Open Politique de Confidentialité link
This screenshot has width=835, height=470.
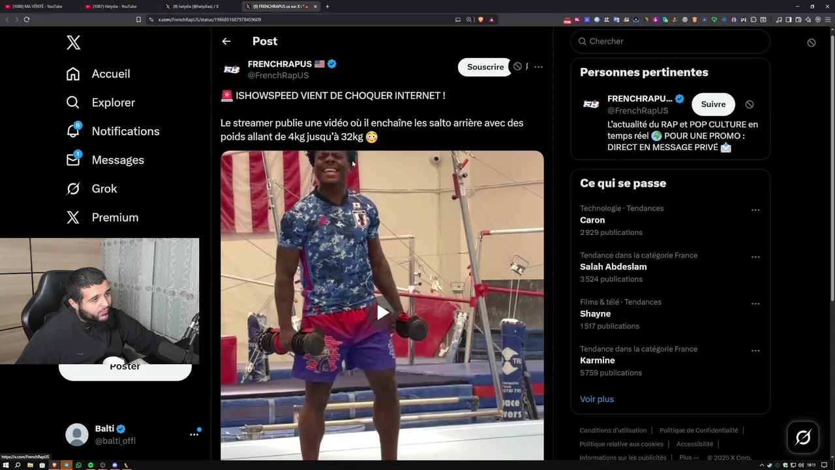click(x=699, y=430)
